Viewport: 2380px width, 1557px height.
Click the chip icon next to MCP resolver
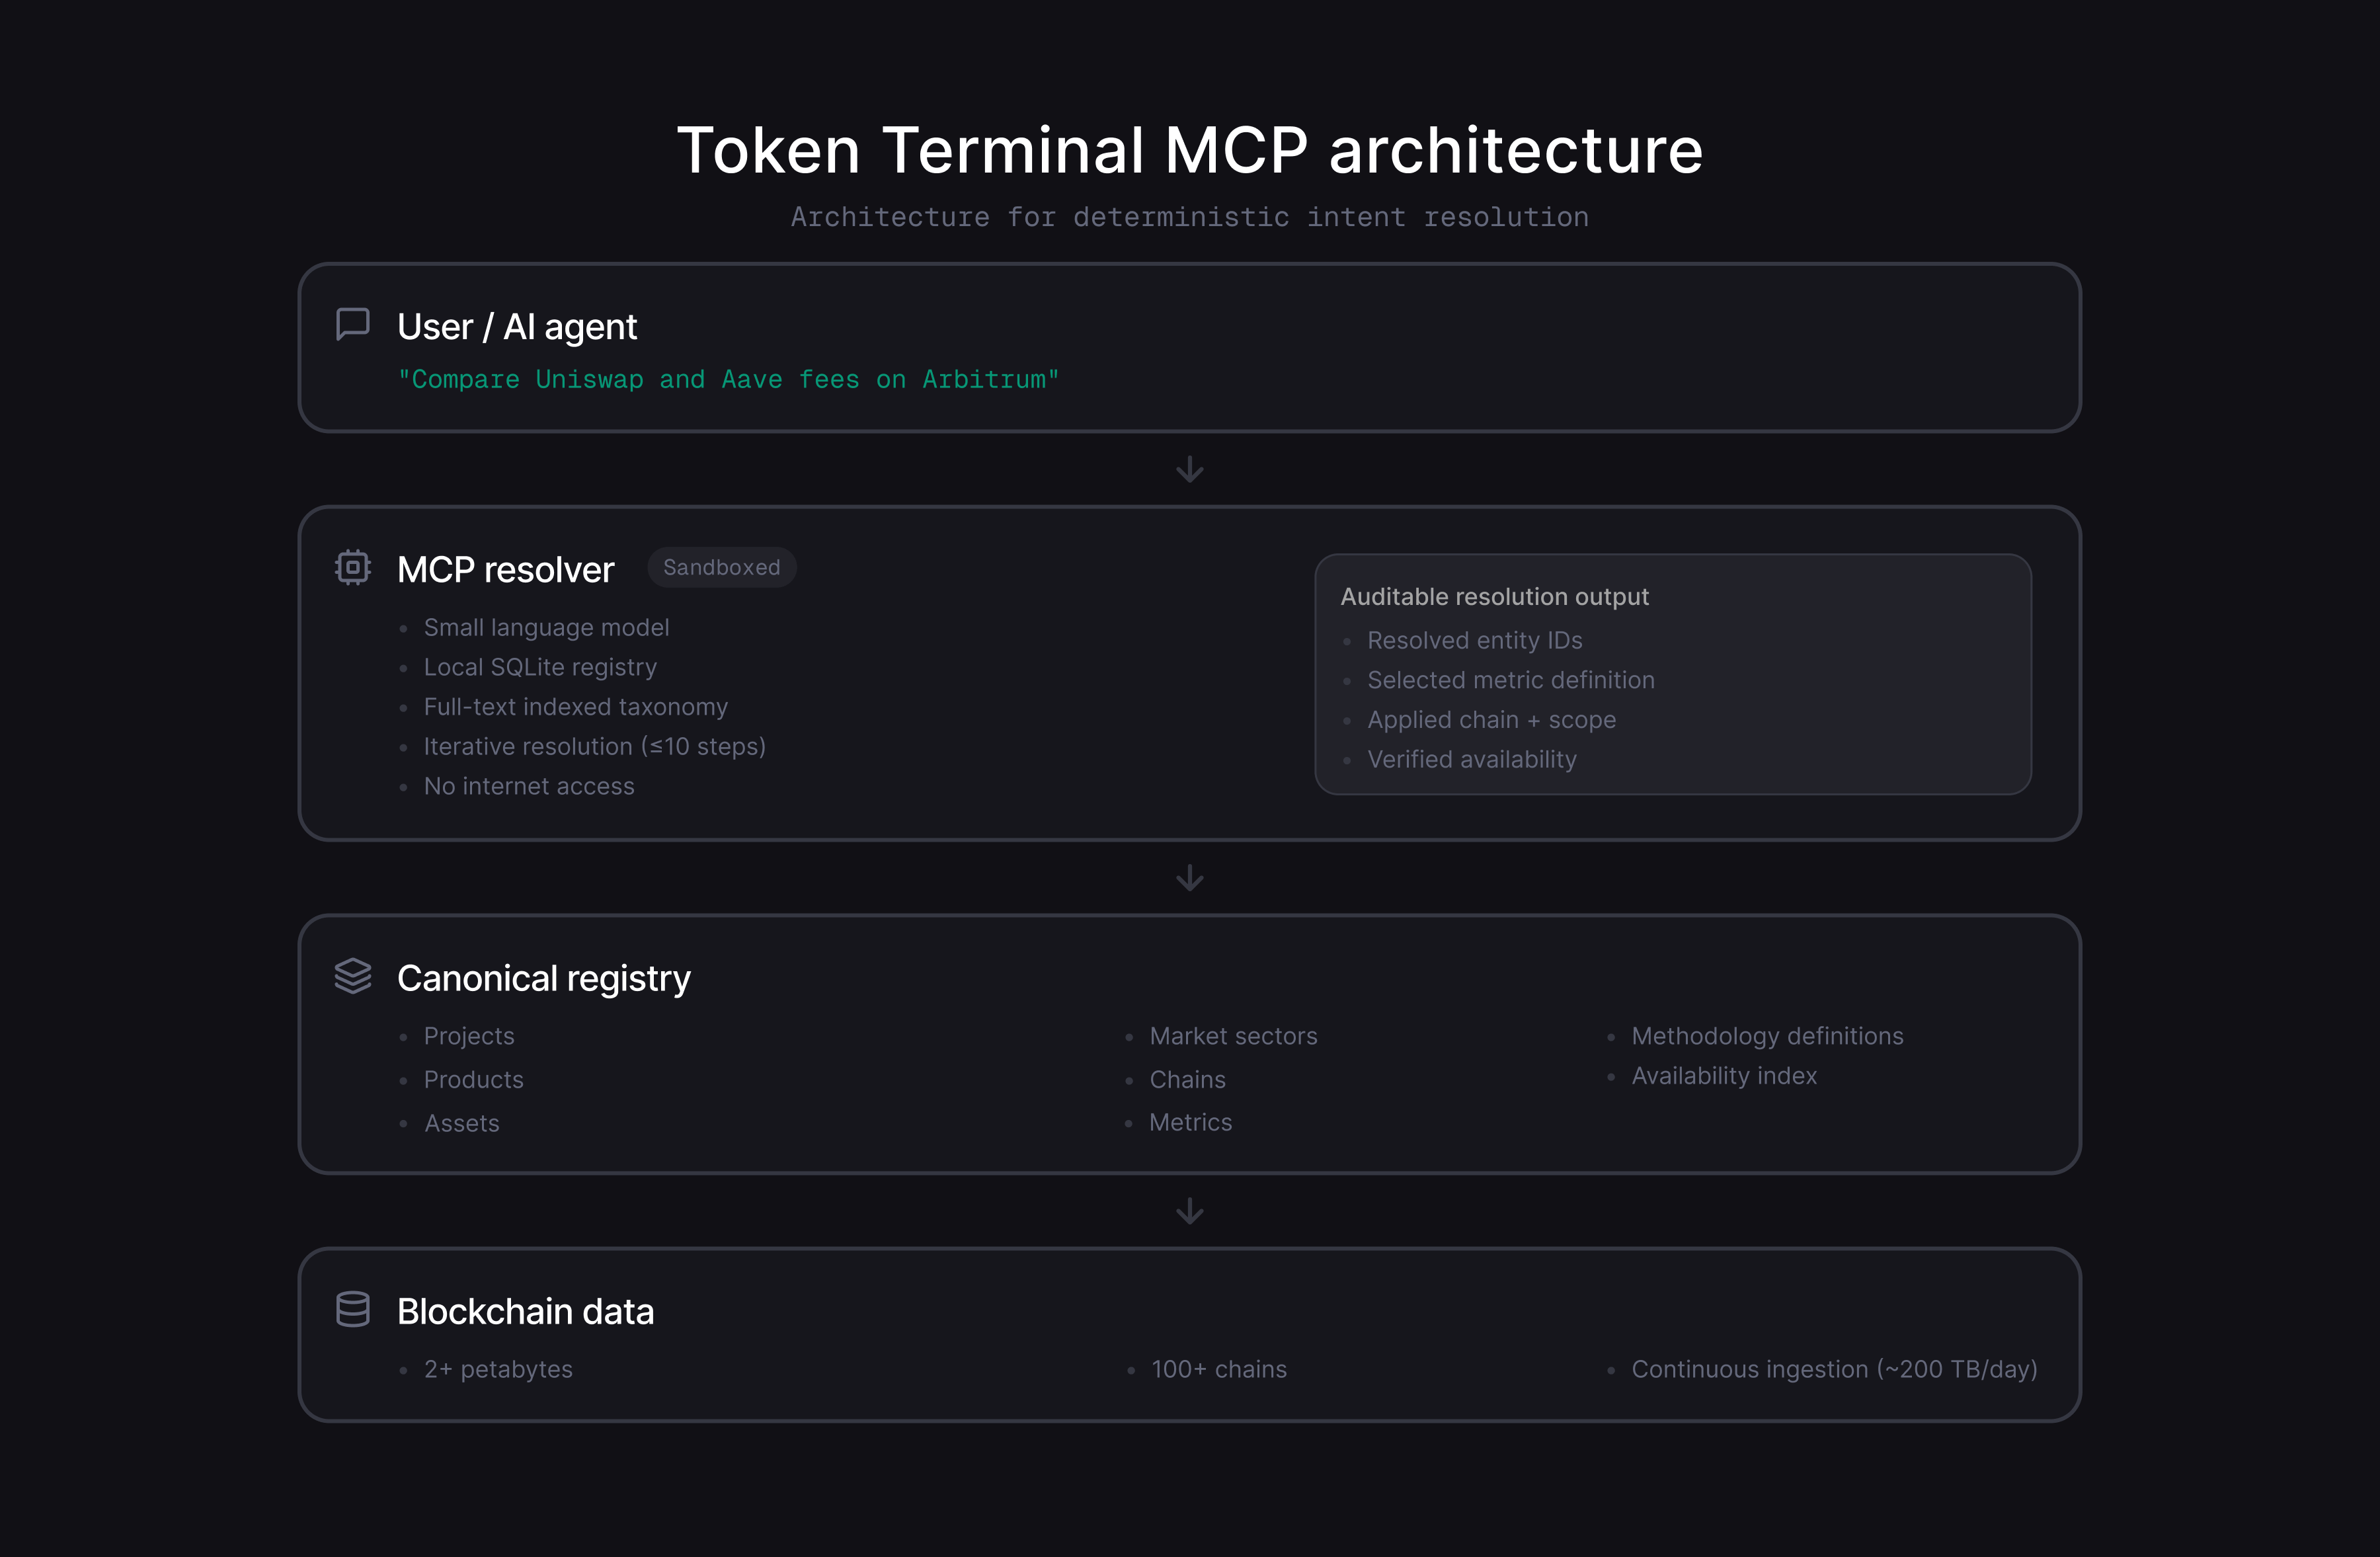(352, 567)
